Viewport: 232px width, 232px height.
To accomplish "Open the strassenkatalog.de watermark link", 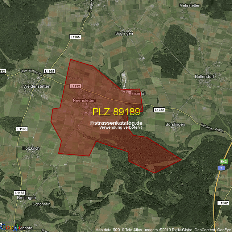I will pyautogui.click(x=116, y=123).
